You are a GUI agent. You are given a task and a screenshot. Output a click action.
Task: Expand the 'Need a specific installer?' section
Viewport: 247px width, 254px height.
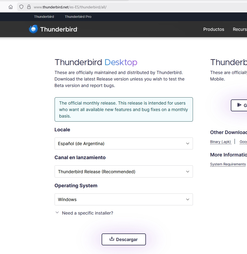pos(84,213)
